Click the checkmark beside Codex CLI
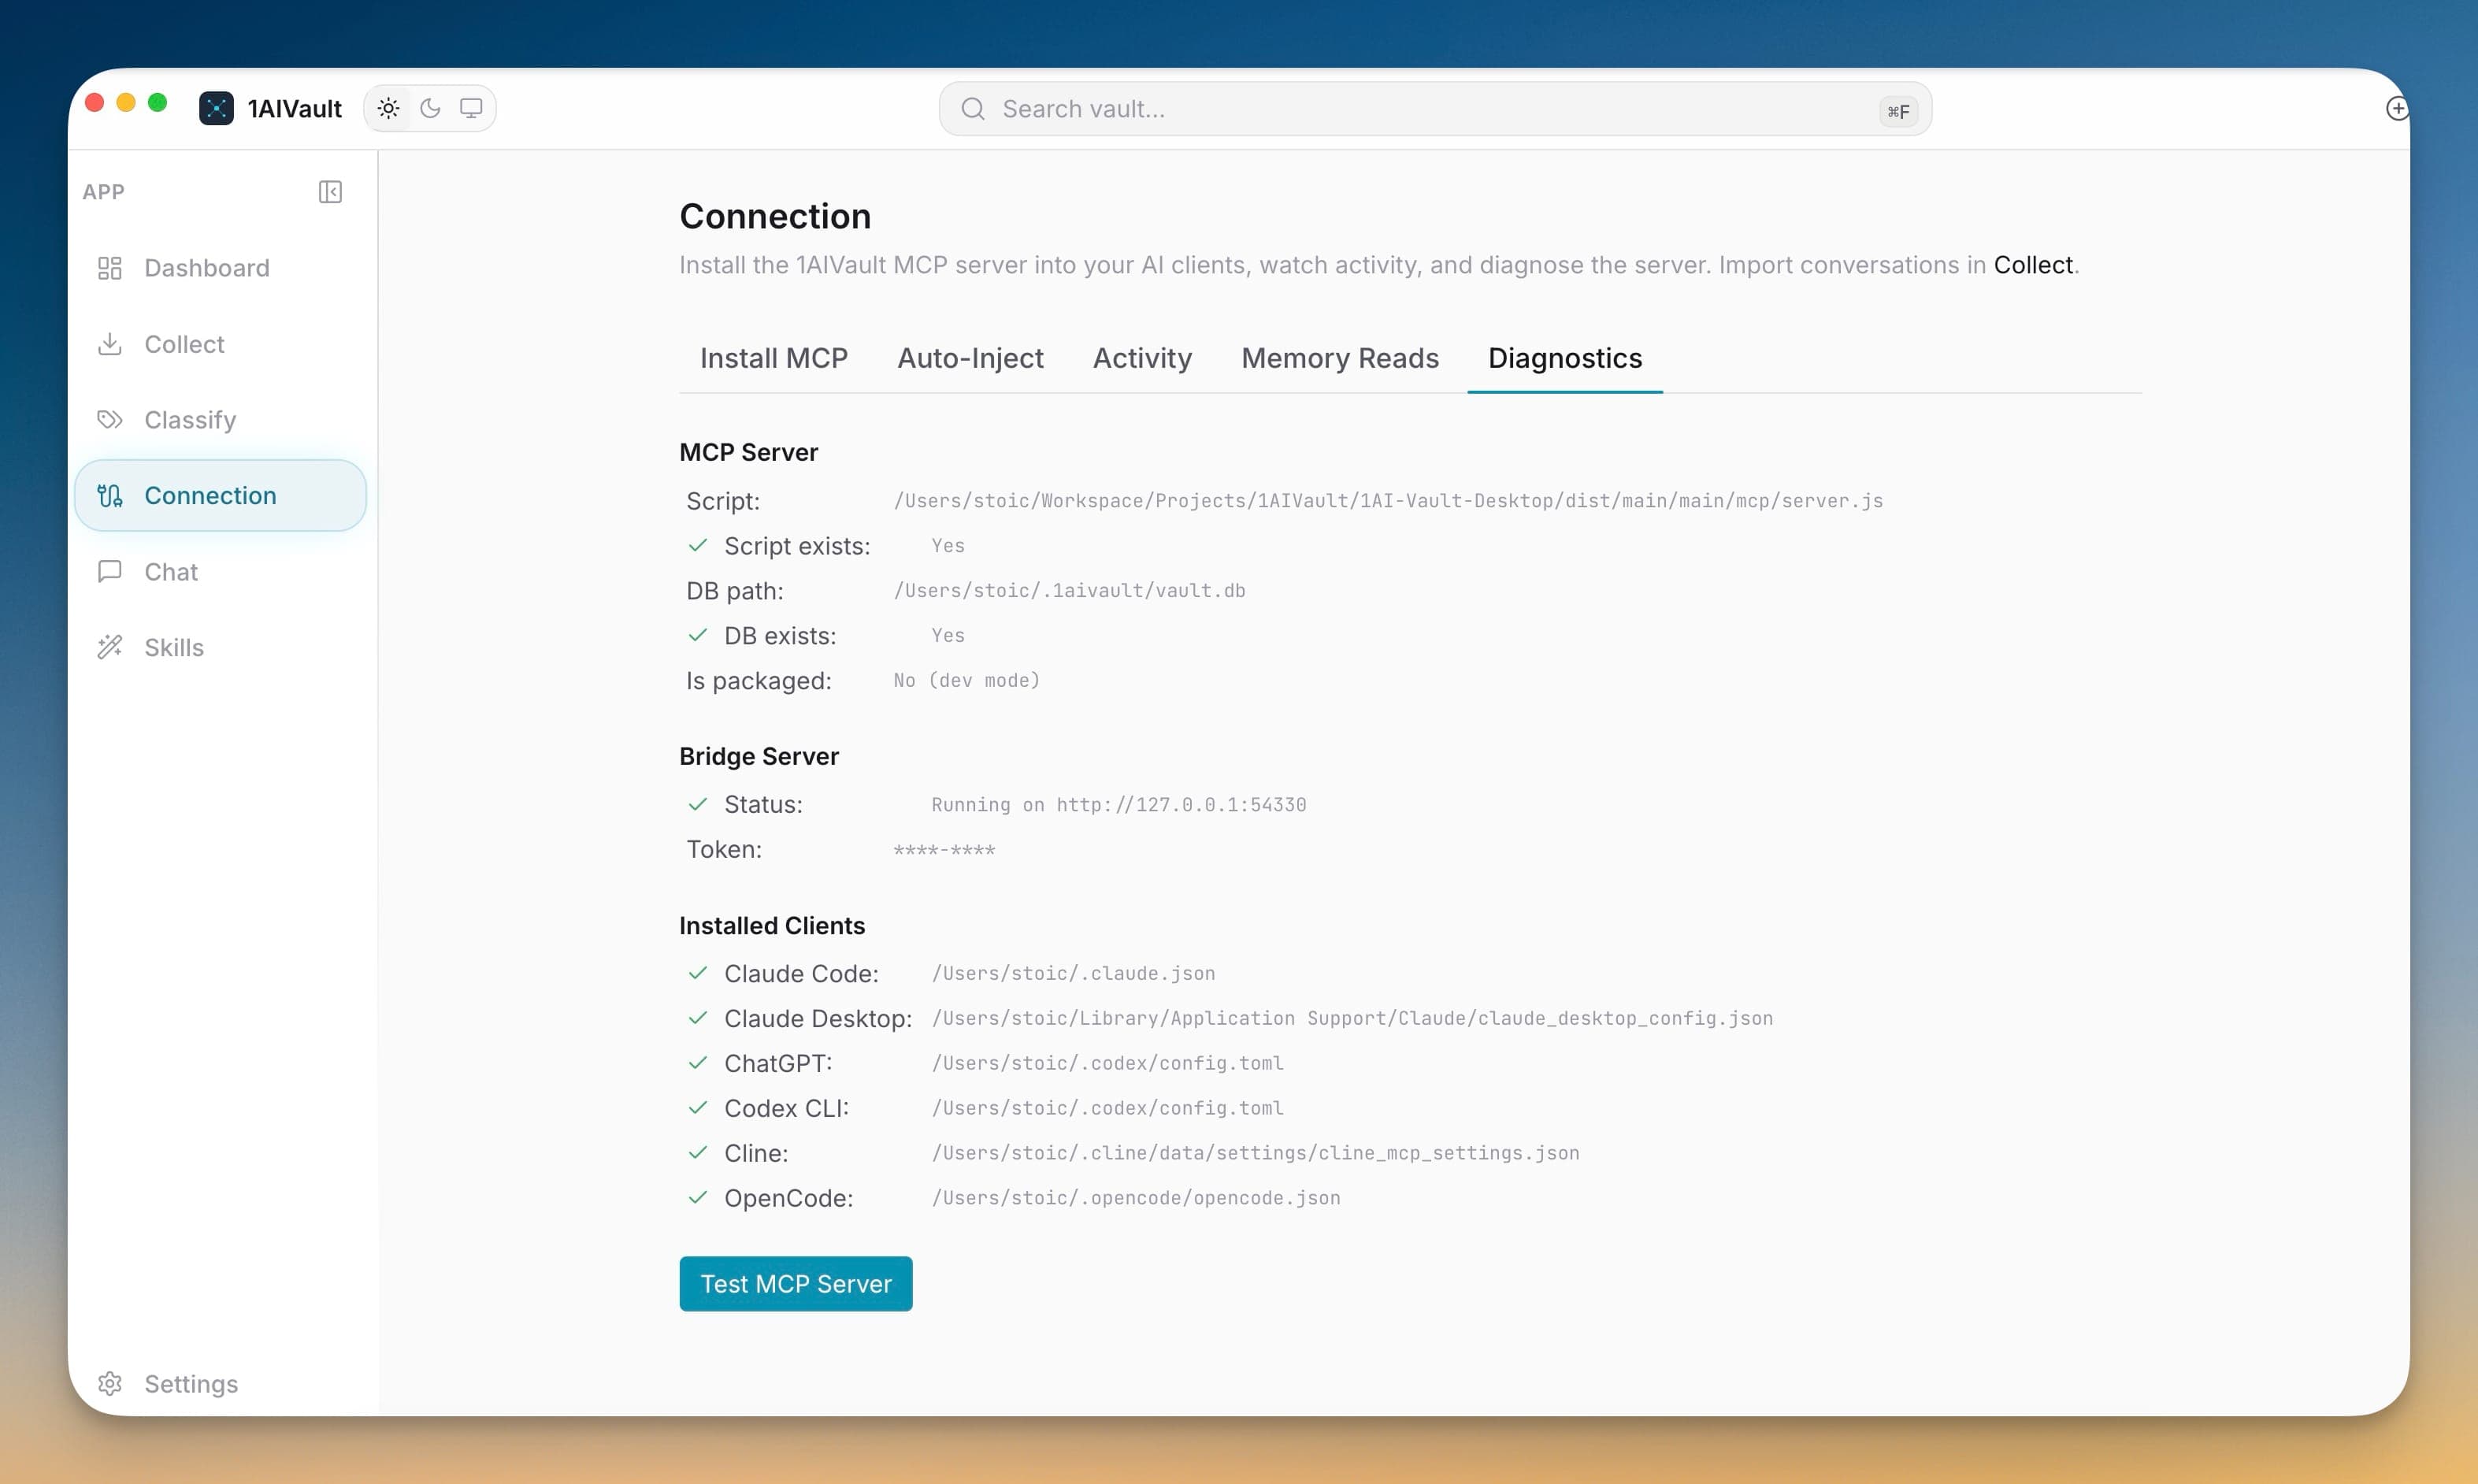 [x=698, y=1109]
